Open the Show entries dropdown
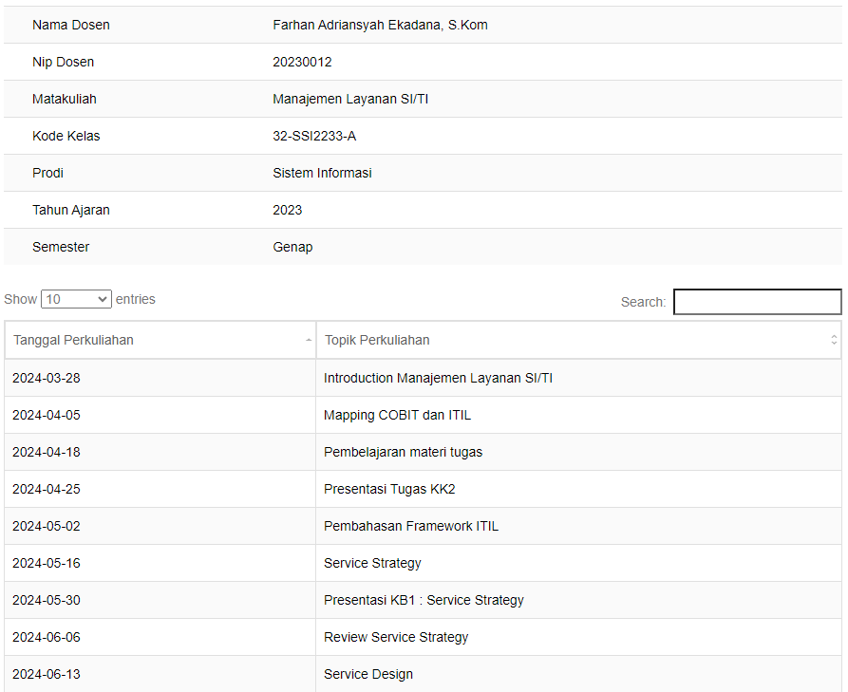Screen dimensions: 848x692 point(76,299)
